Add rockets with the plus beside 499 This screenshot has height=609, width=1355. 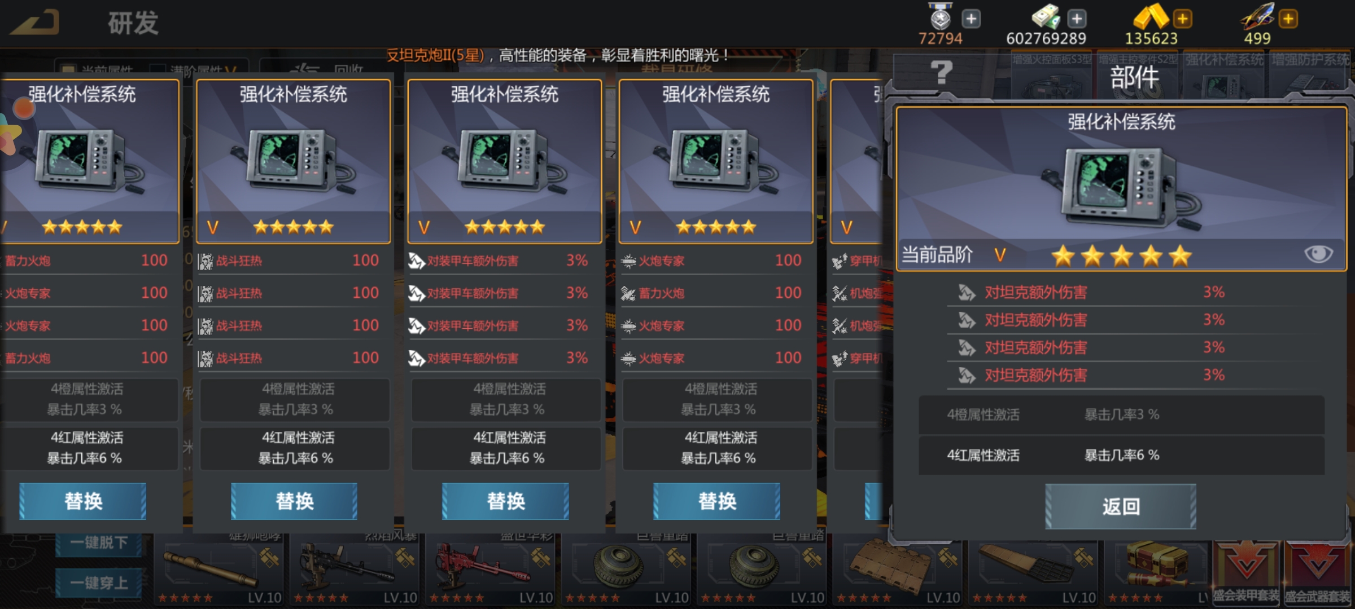tap(1288, 19)
